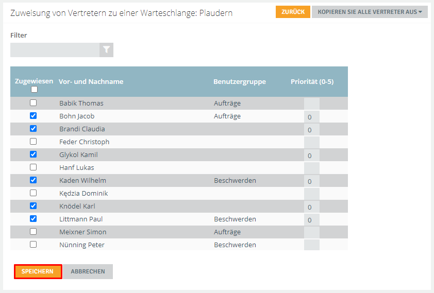
Task: Select the name Littmann Paul
Action: pyautogui.click(x=81, y=219)
